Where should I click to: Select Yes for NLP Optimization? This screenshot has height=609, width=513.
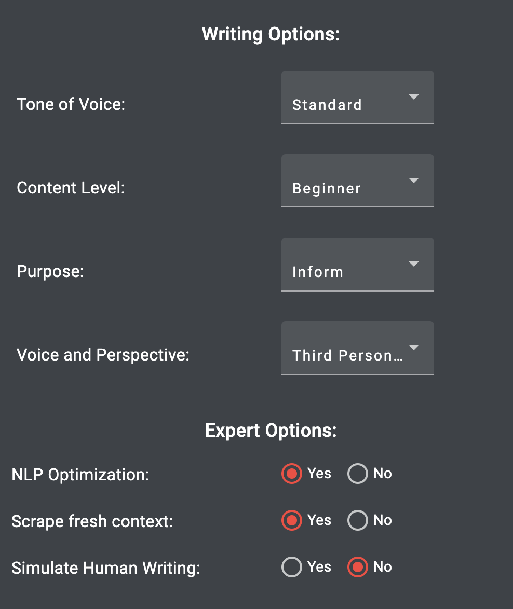coord(292,474)
